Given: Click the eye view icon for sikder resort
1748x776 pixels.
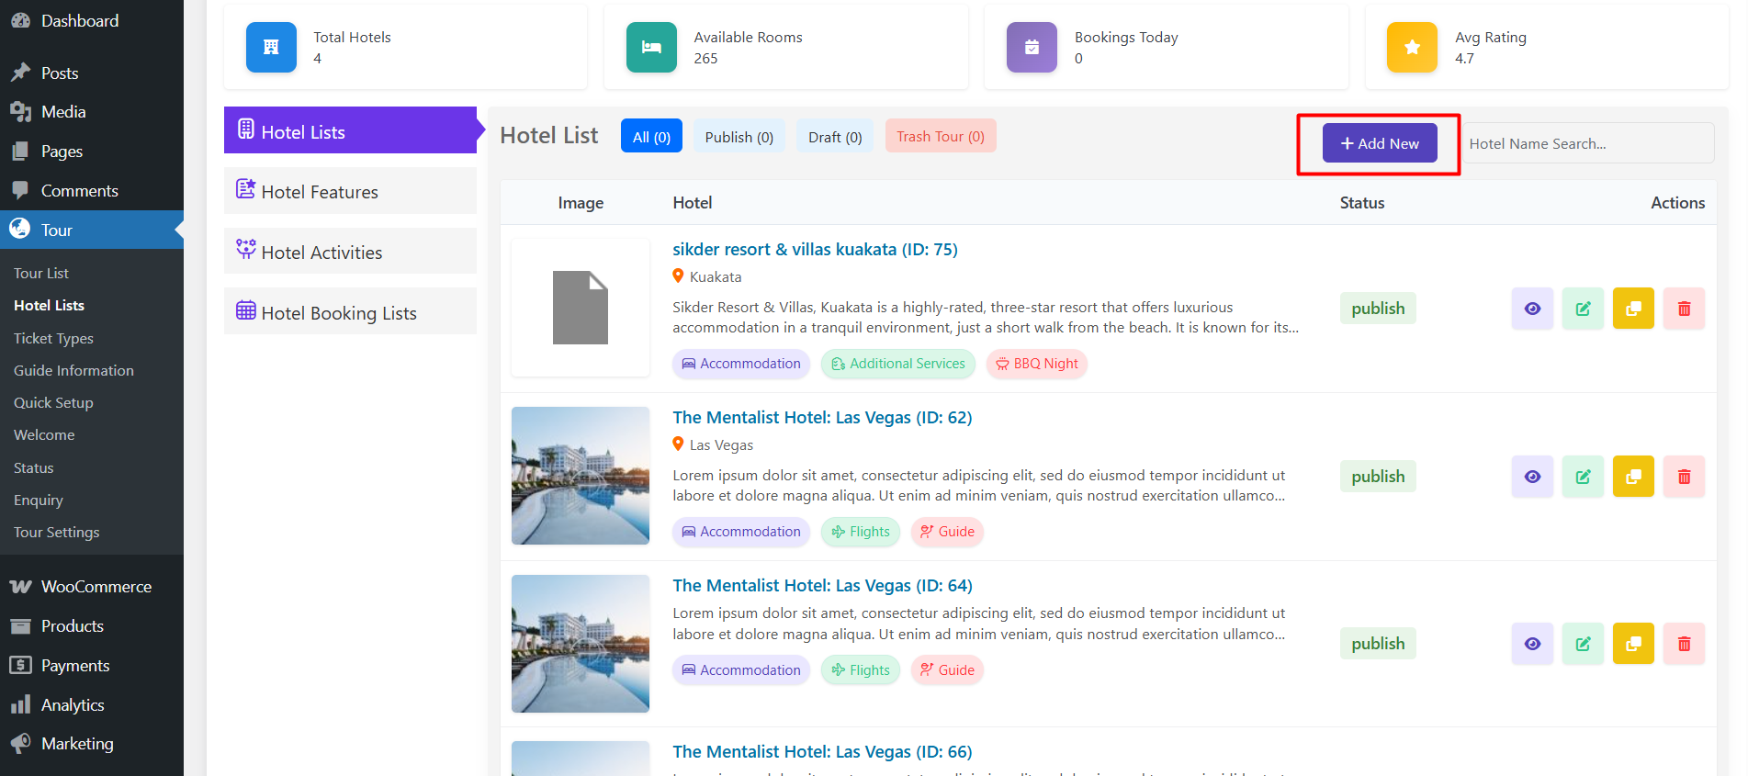Looking at the screenshot, I should pyautogui.click(x=1532, y=309).
